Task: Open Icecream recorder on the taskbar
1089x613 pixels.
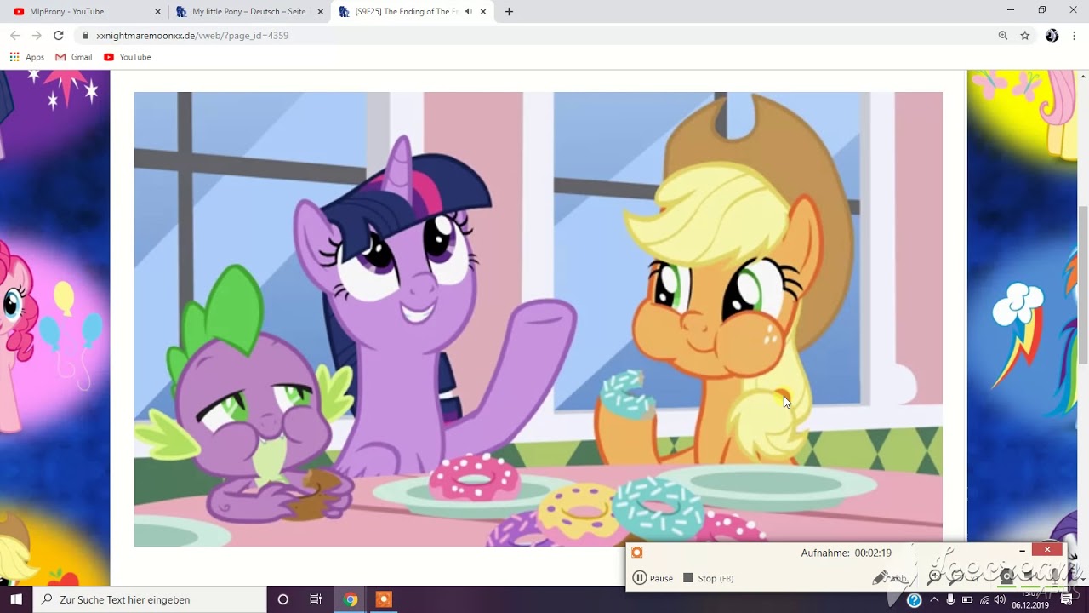Action: click(384, 599)
